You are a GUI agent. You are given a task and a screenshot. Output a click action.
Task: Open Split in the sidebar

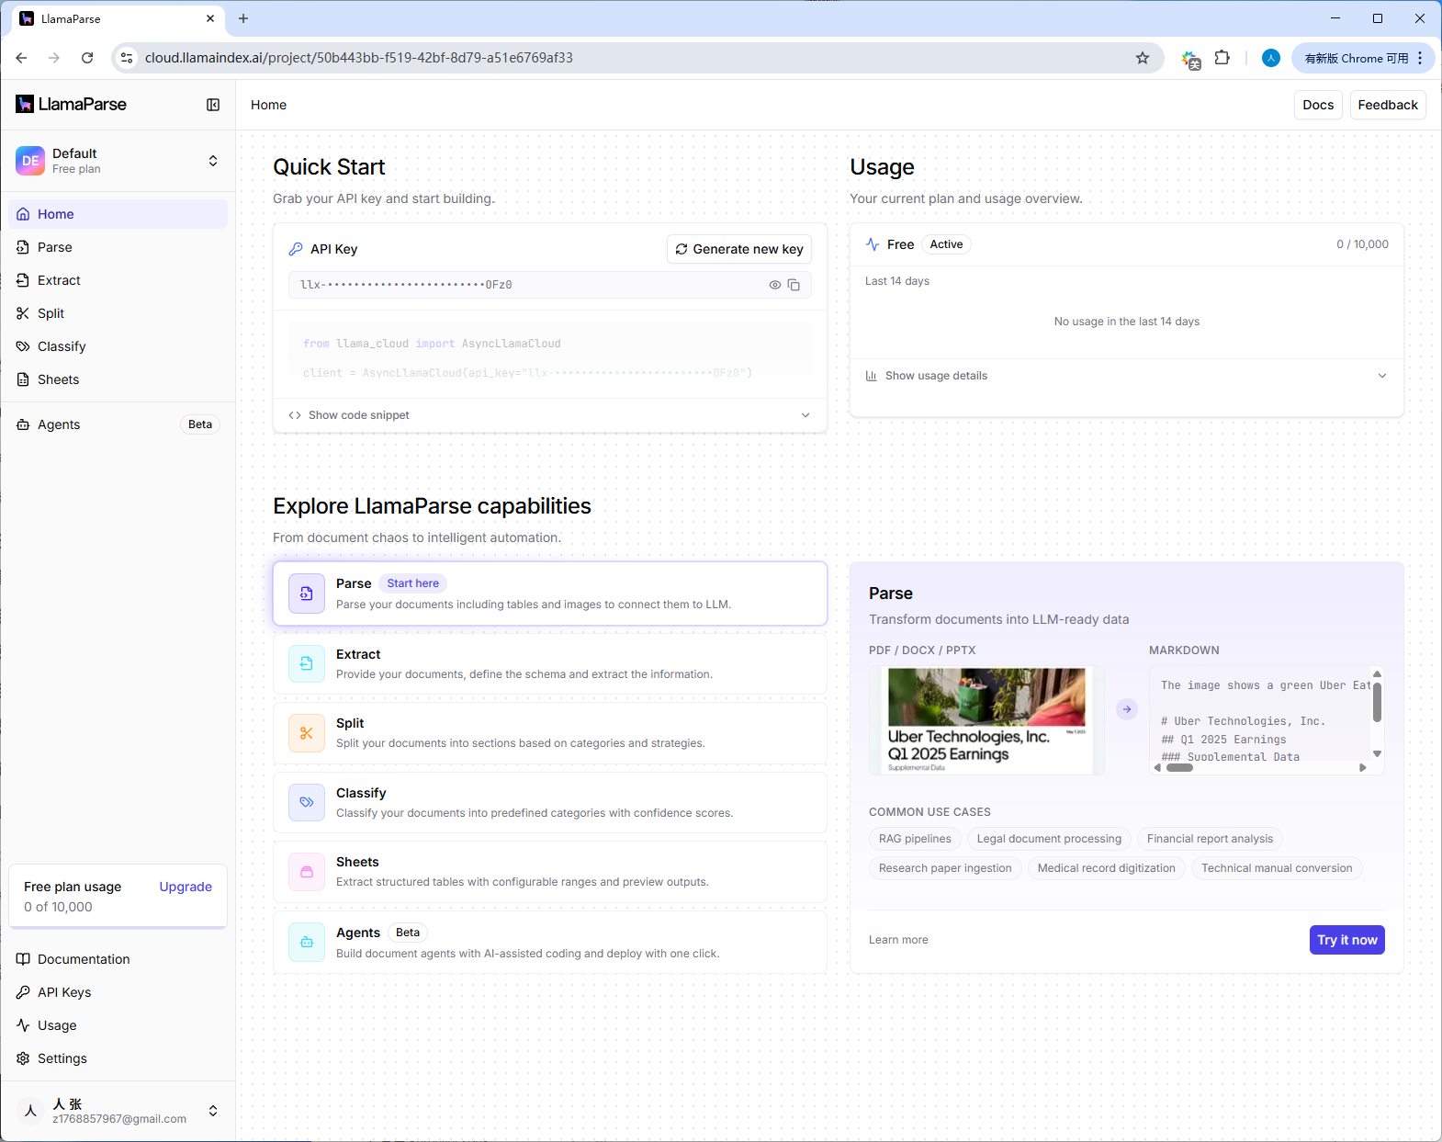click(x=118, y=313)
